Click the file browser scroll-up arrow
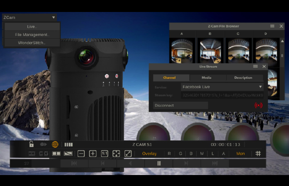Viewport: 289px width, 186px height. click(282, 41)
